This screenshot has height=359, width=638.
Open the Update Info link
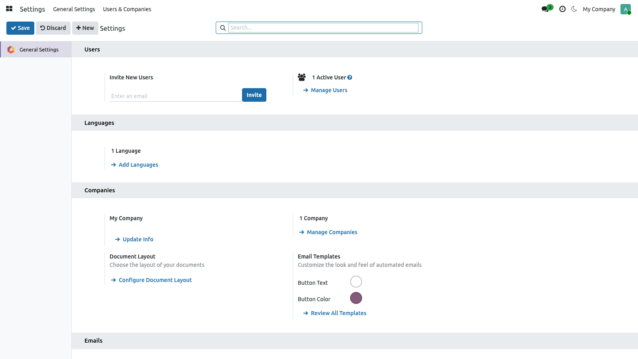[134, 239]
